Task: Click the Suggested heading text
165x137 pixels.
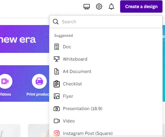Action: coord(63,36)
